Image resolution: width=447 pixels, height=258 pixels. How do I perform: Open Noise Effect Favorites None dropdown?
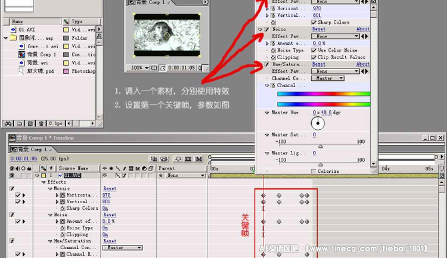[x=335, y=36]
